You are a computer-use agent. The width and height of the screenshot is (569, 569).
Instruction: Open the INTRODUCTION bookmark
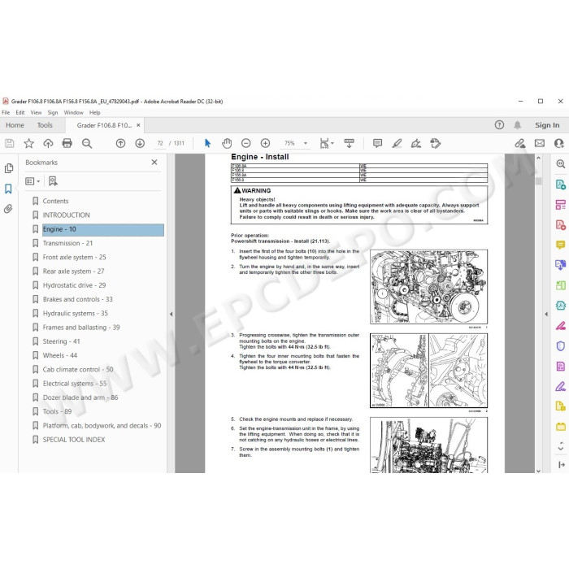pyautogui.click(x=66, y=215)
